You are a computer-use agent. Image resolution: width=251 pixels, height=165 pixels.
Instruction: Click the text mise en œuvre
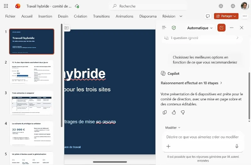click(100, 122)
